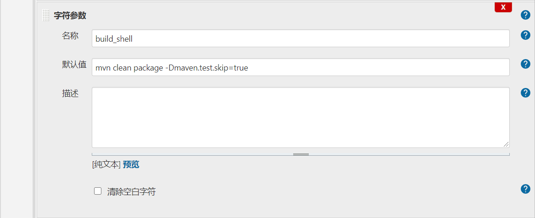The image size is (535, 218).
Task: Open help for the 字符参数 section header
Action: 525,15
